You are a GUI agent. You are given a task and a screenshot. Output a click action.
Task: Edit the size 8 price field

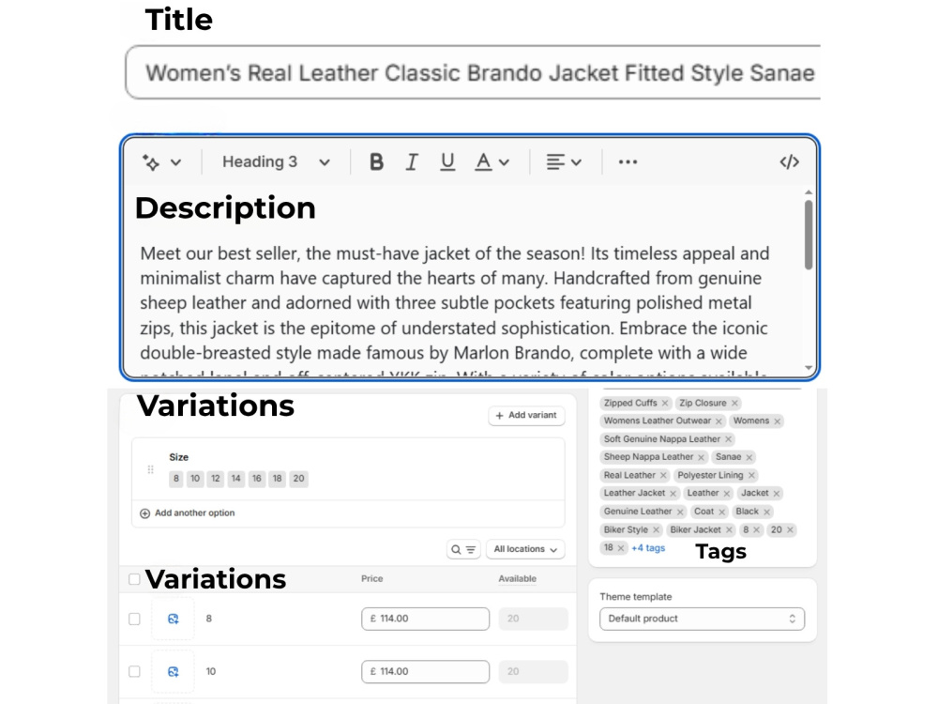pyautogui.click(x=425, y=619)
